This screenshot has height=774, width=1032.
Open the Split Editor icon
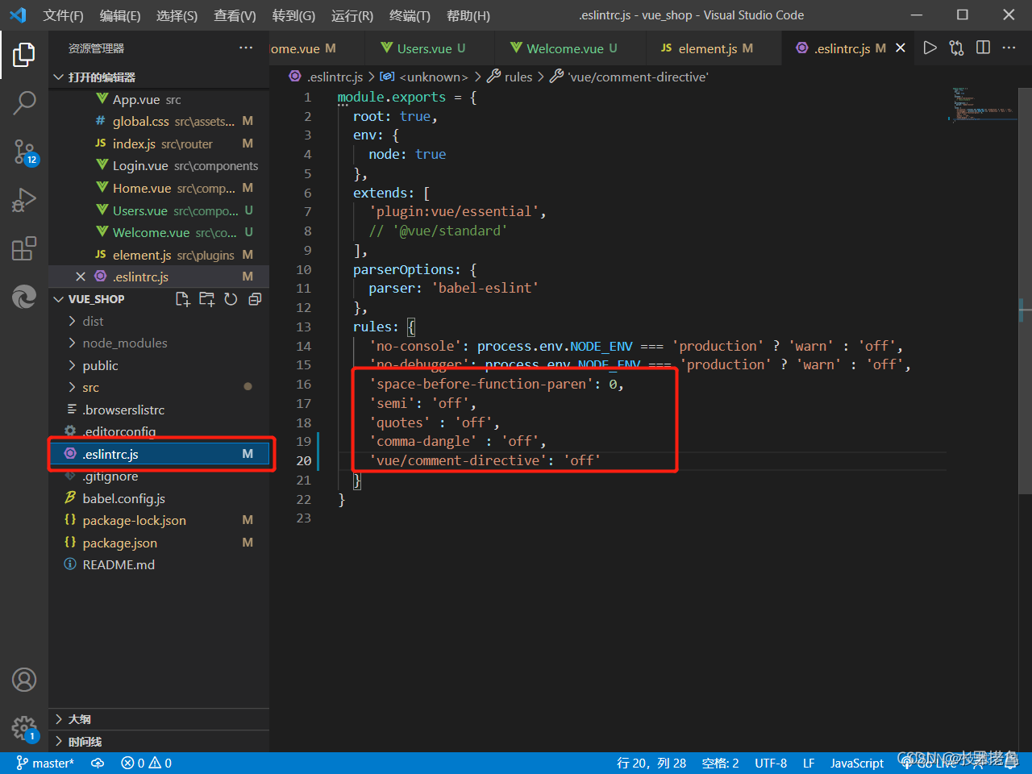pos(983,48)
